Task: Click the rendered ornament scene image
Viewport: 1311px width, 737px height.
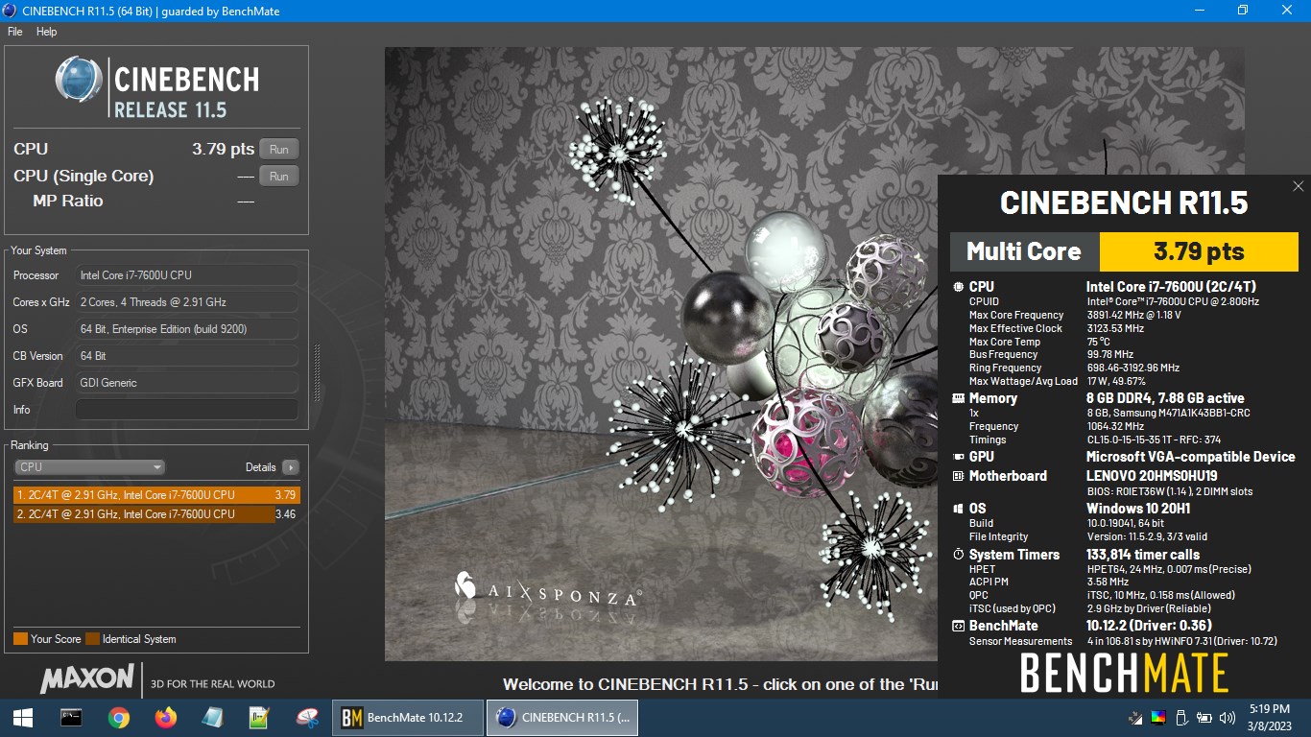Action: pyautogui.click(x=661, y=354)
